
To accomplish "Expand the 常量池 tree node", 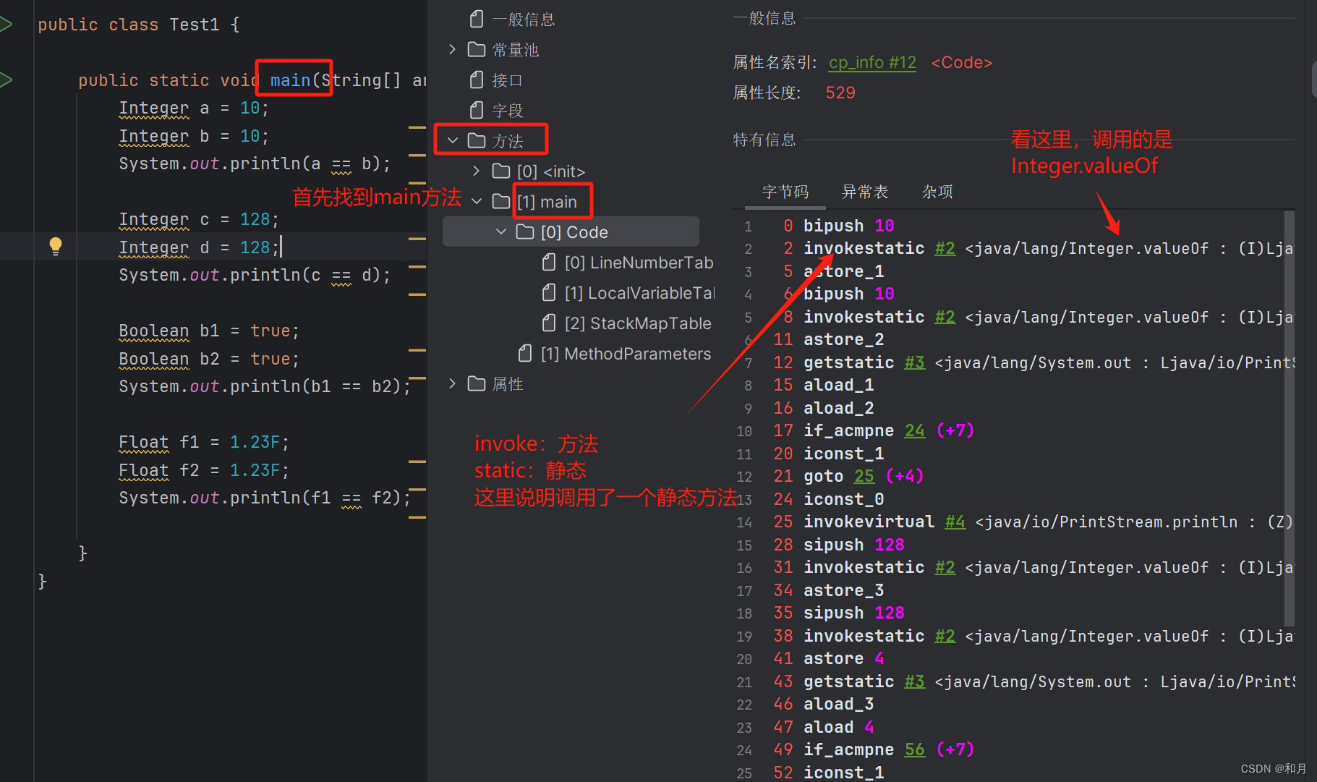I will [452, 49].
